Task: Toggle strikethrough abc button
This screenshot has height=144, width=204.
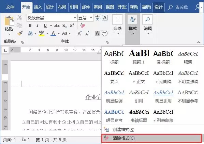Action: pyautogui.click(x=57, y=26)
